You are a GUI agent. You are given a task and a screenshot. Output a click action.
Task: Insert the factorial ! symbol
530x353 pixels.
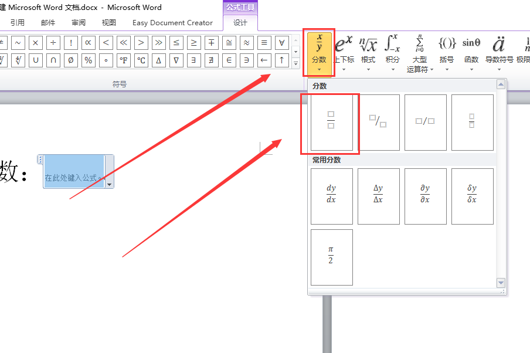[x=70, y=43]
